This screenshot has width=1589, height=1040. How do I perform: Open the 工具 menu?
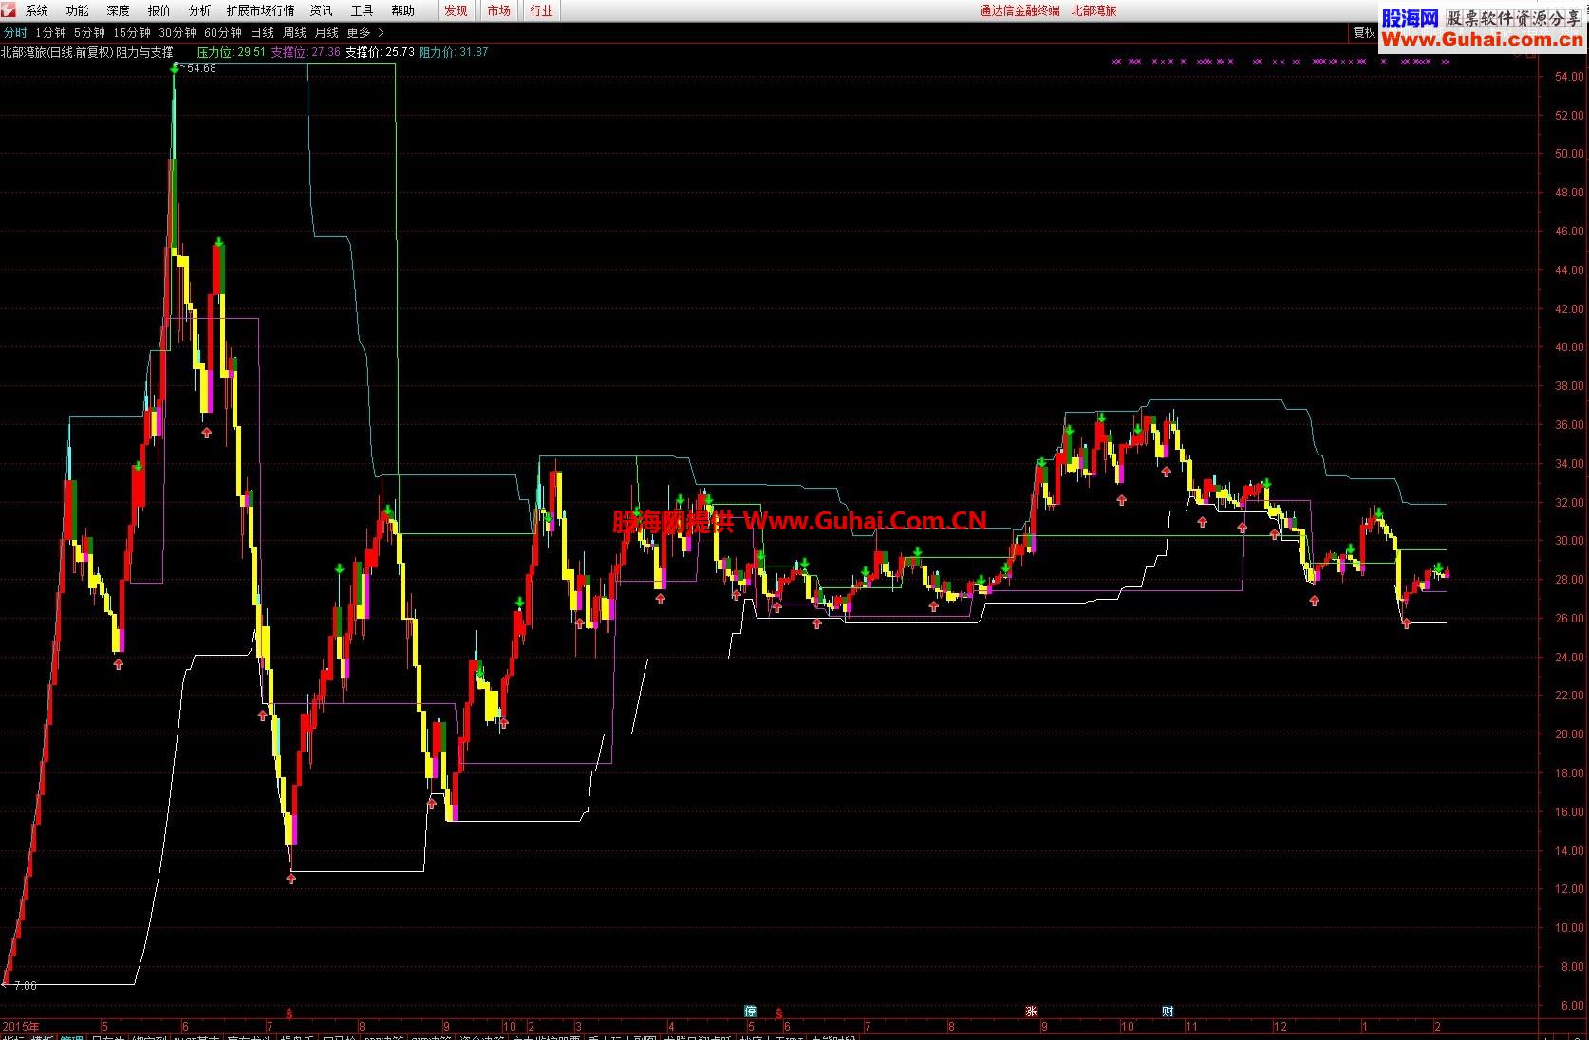pyautogui.click(x=363, y=10)
